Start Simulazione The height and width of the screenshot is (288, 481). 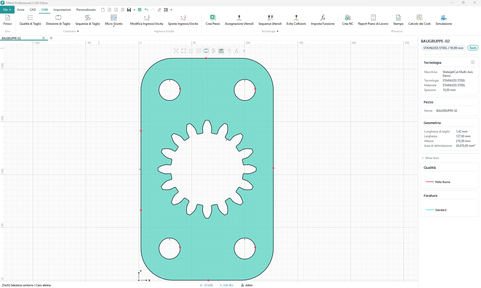[x=443, y=20]
